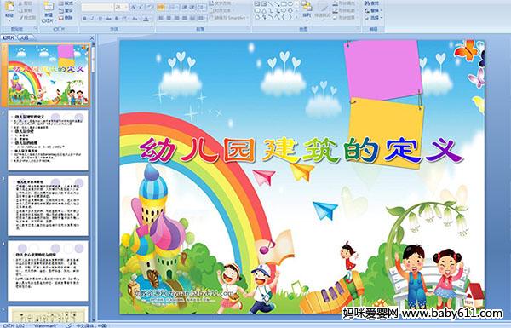
Task: Open the font size dropdown showing 24
Action: [x=122, y=7]
